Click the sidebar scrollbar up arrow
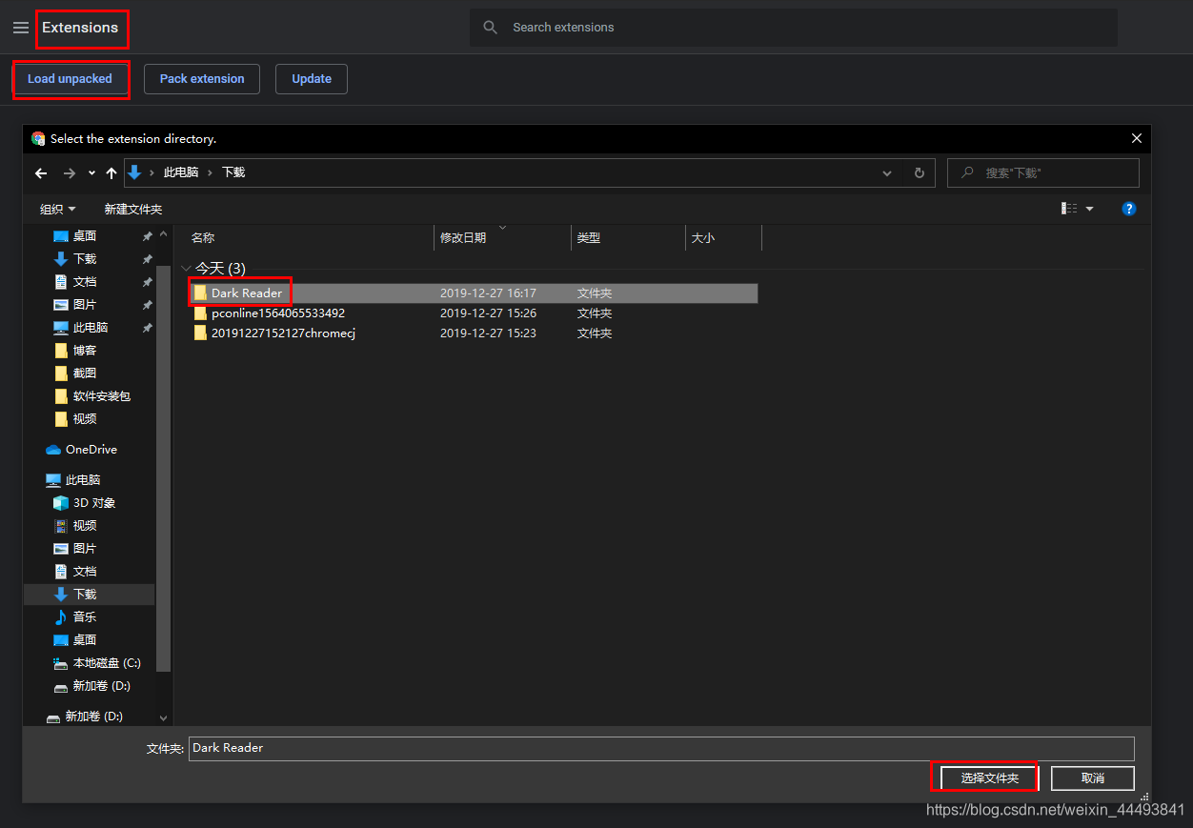Image resolution: width=1193 pixels, height=828 pixels. click(163, 233)
